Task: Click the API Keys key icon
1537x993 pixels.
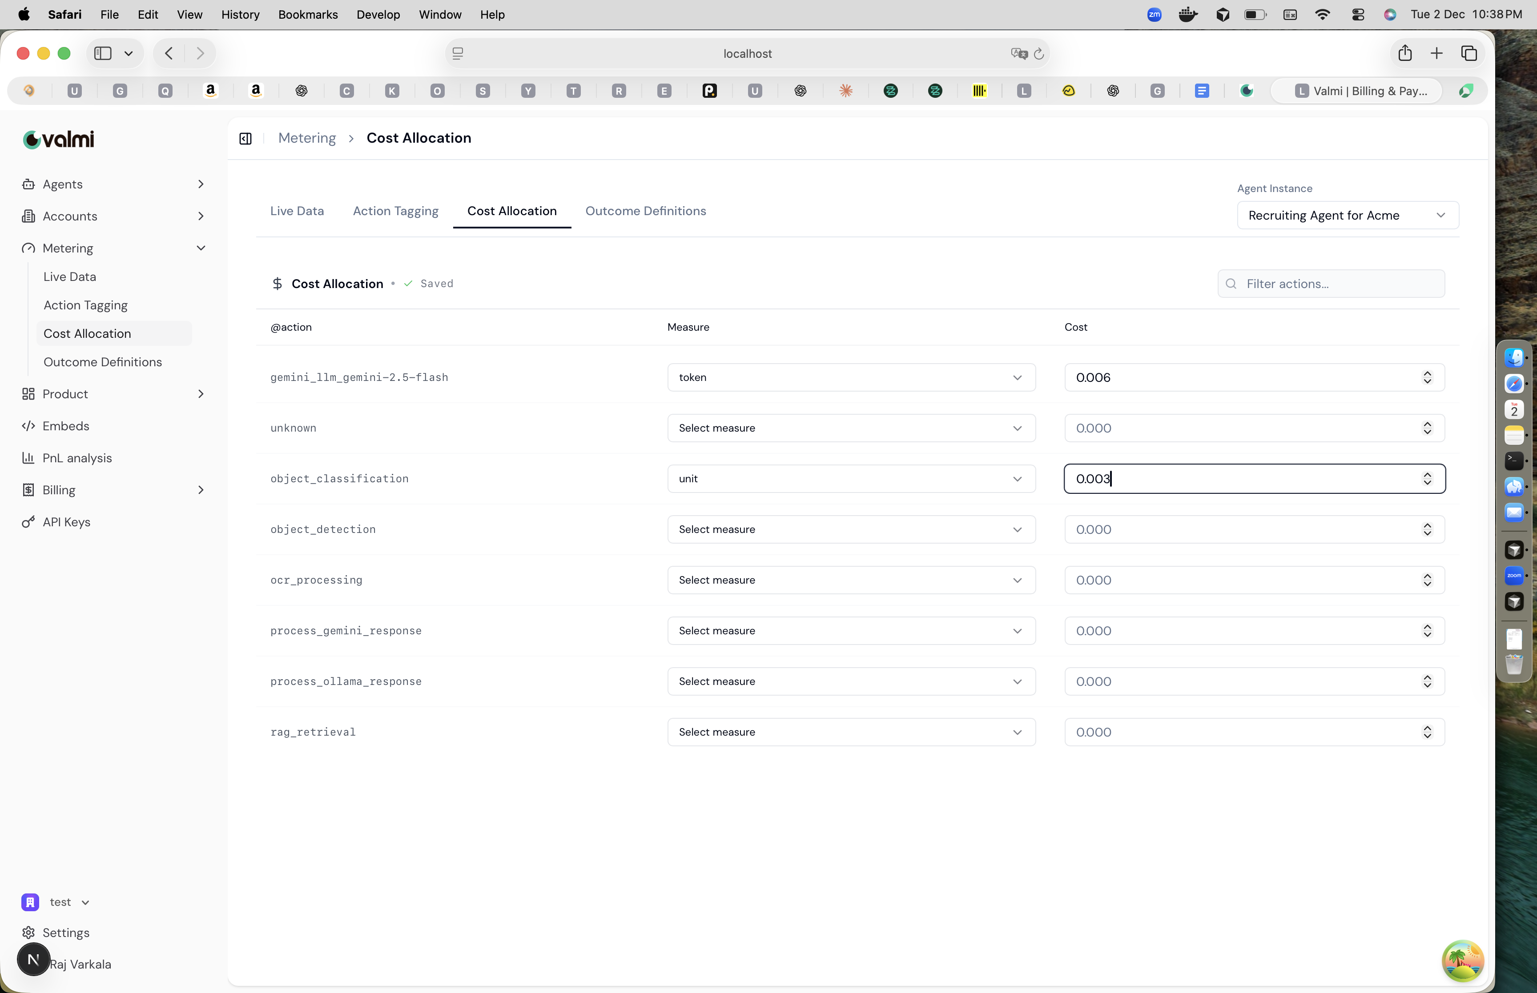Action: [28, 522]
